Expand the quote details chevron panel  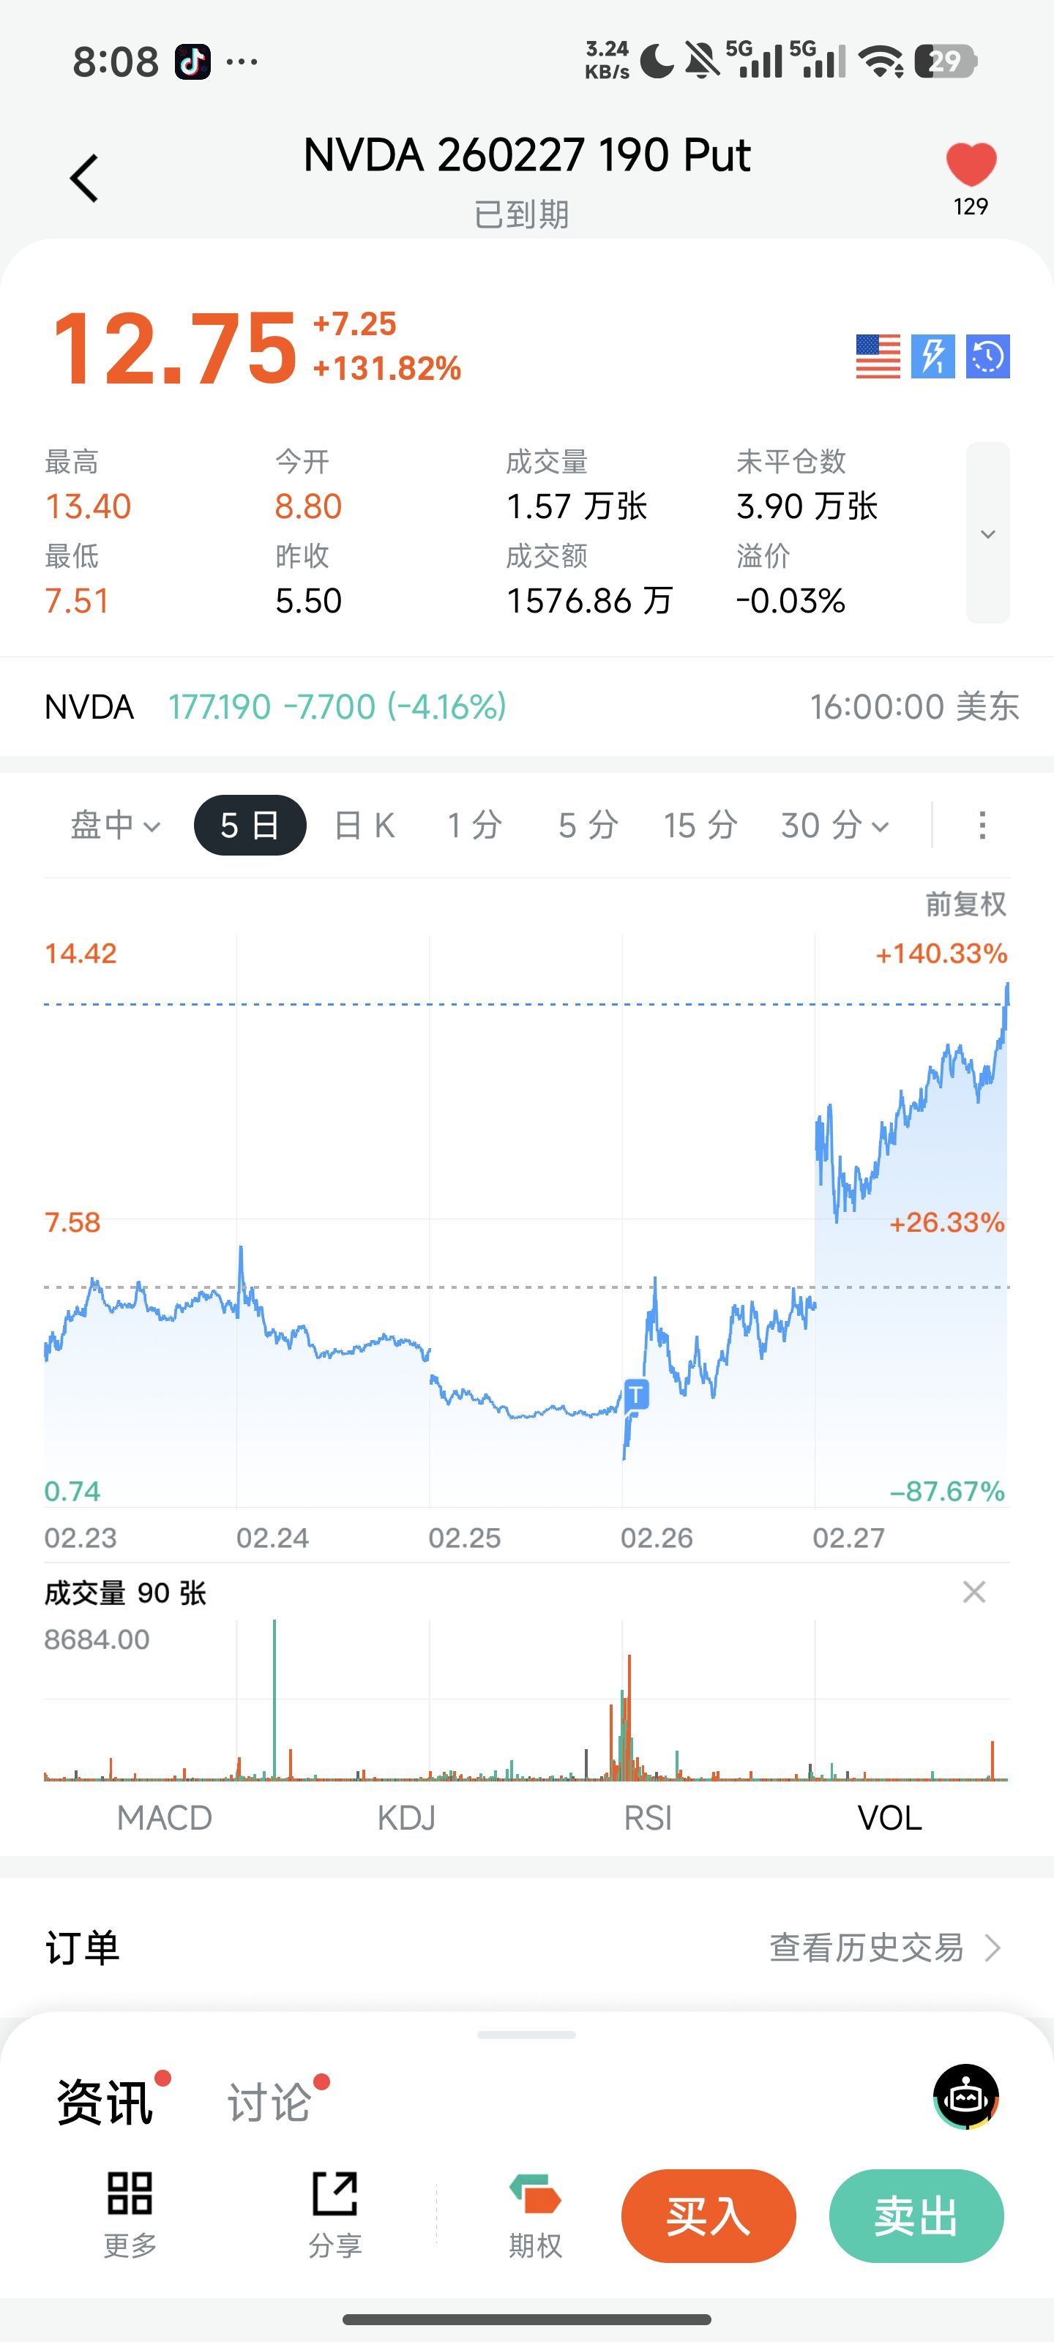[x=987, y=534]
